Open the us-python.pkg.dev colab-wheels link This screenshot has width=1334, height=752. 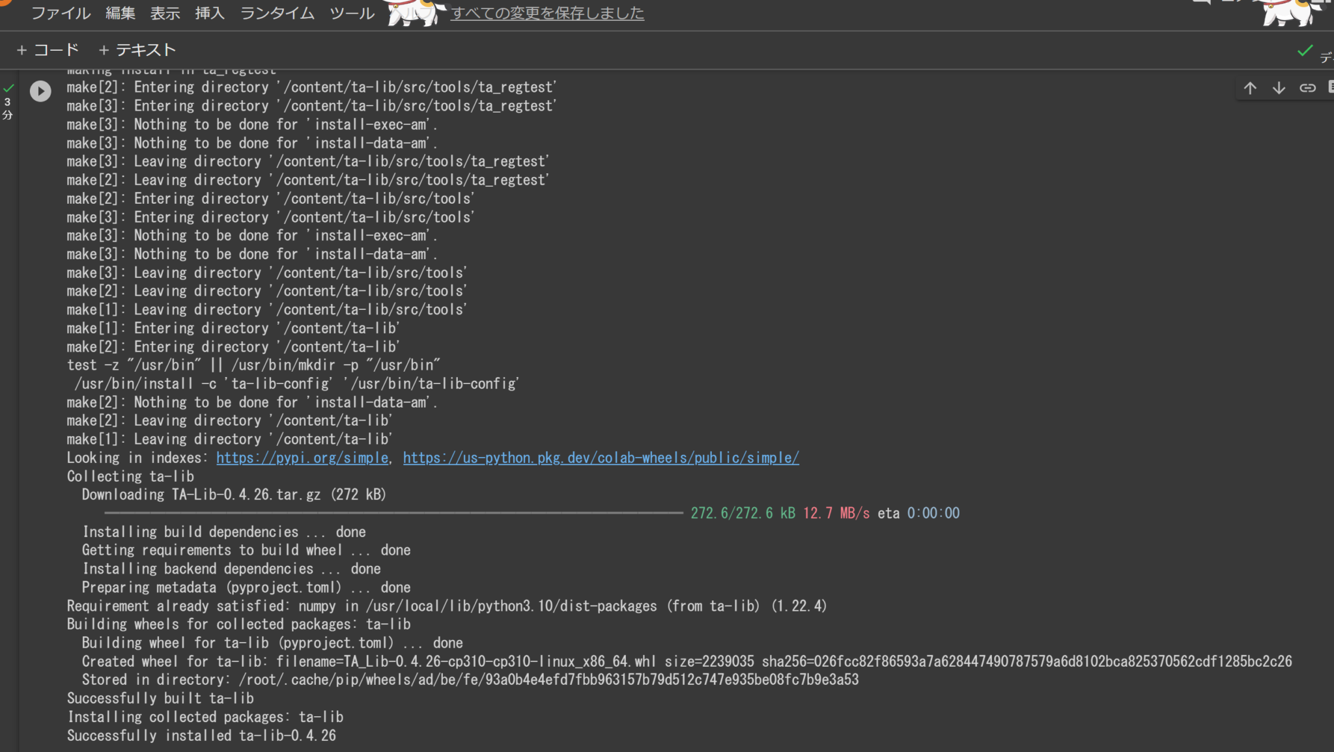601,458
